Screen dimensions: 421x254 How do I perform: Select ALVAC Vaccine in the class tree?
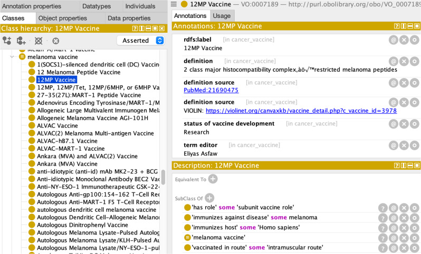tap(57, 126)
